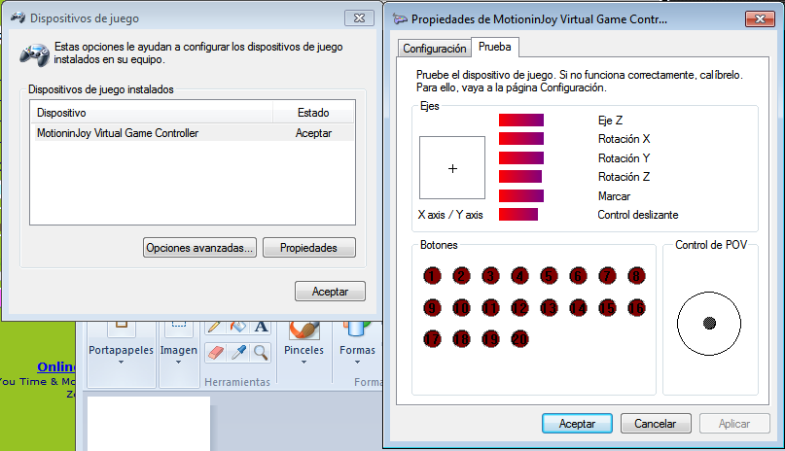
Task: Click button indicator 8
Action: [x=636, y=275]
